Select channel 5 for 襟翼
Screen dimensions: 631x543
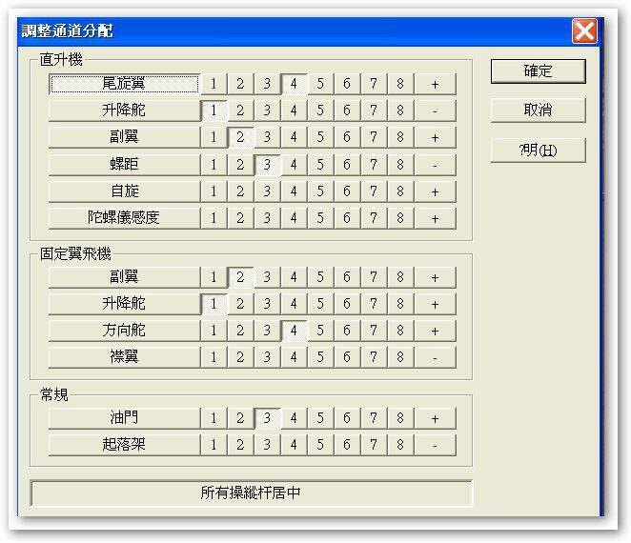320,358
